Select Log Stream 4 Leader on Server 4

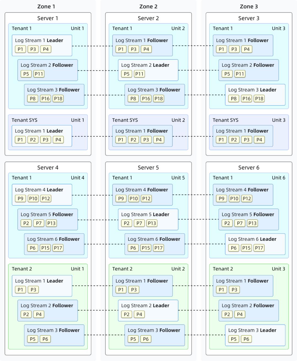[42, 195]
